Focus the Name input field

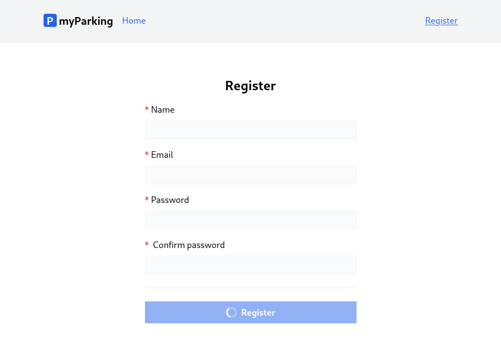pos(250,130)
